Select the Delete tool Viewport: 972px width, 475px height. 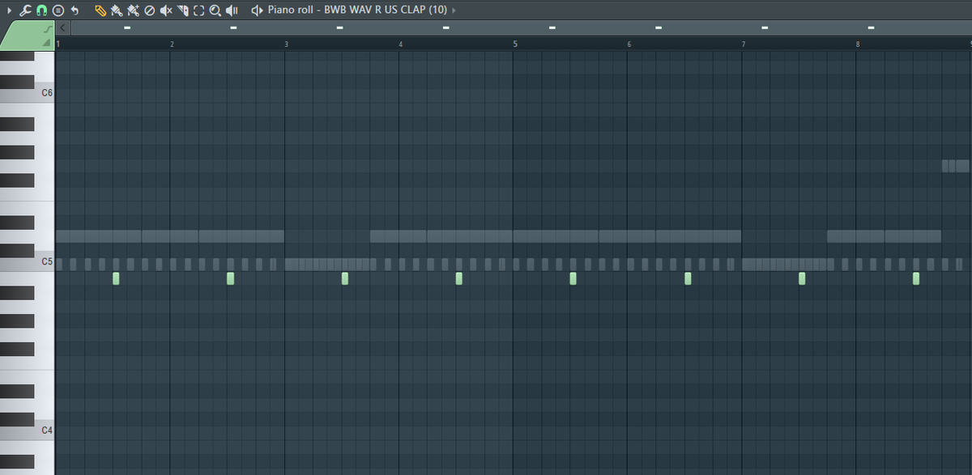(x=149, y=11)
